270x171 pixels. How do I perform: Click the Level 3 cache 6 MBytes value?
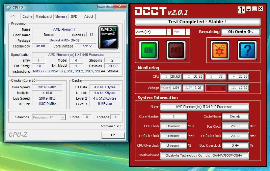pos(105,104)
